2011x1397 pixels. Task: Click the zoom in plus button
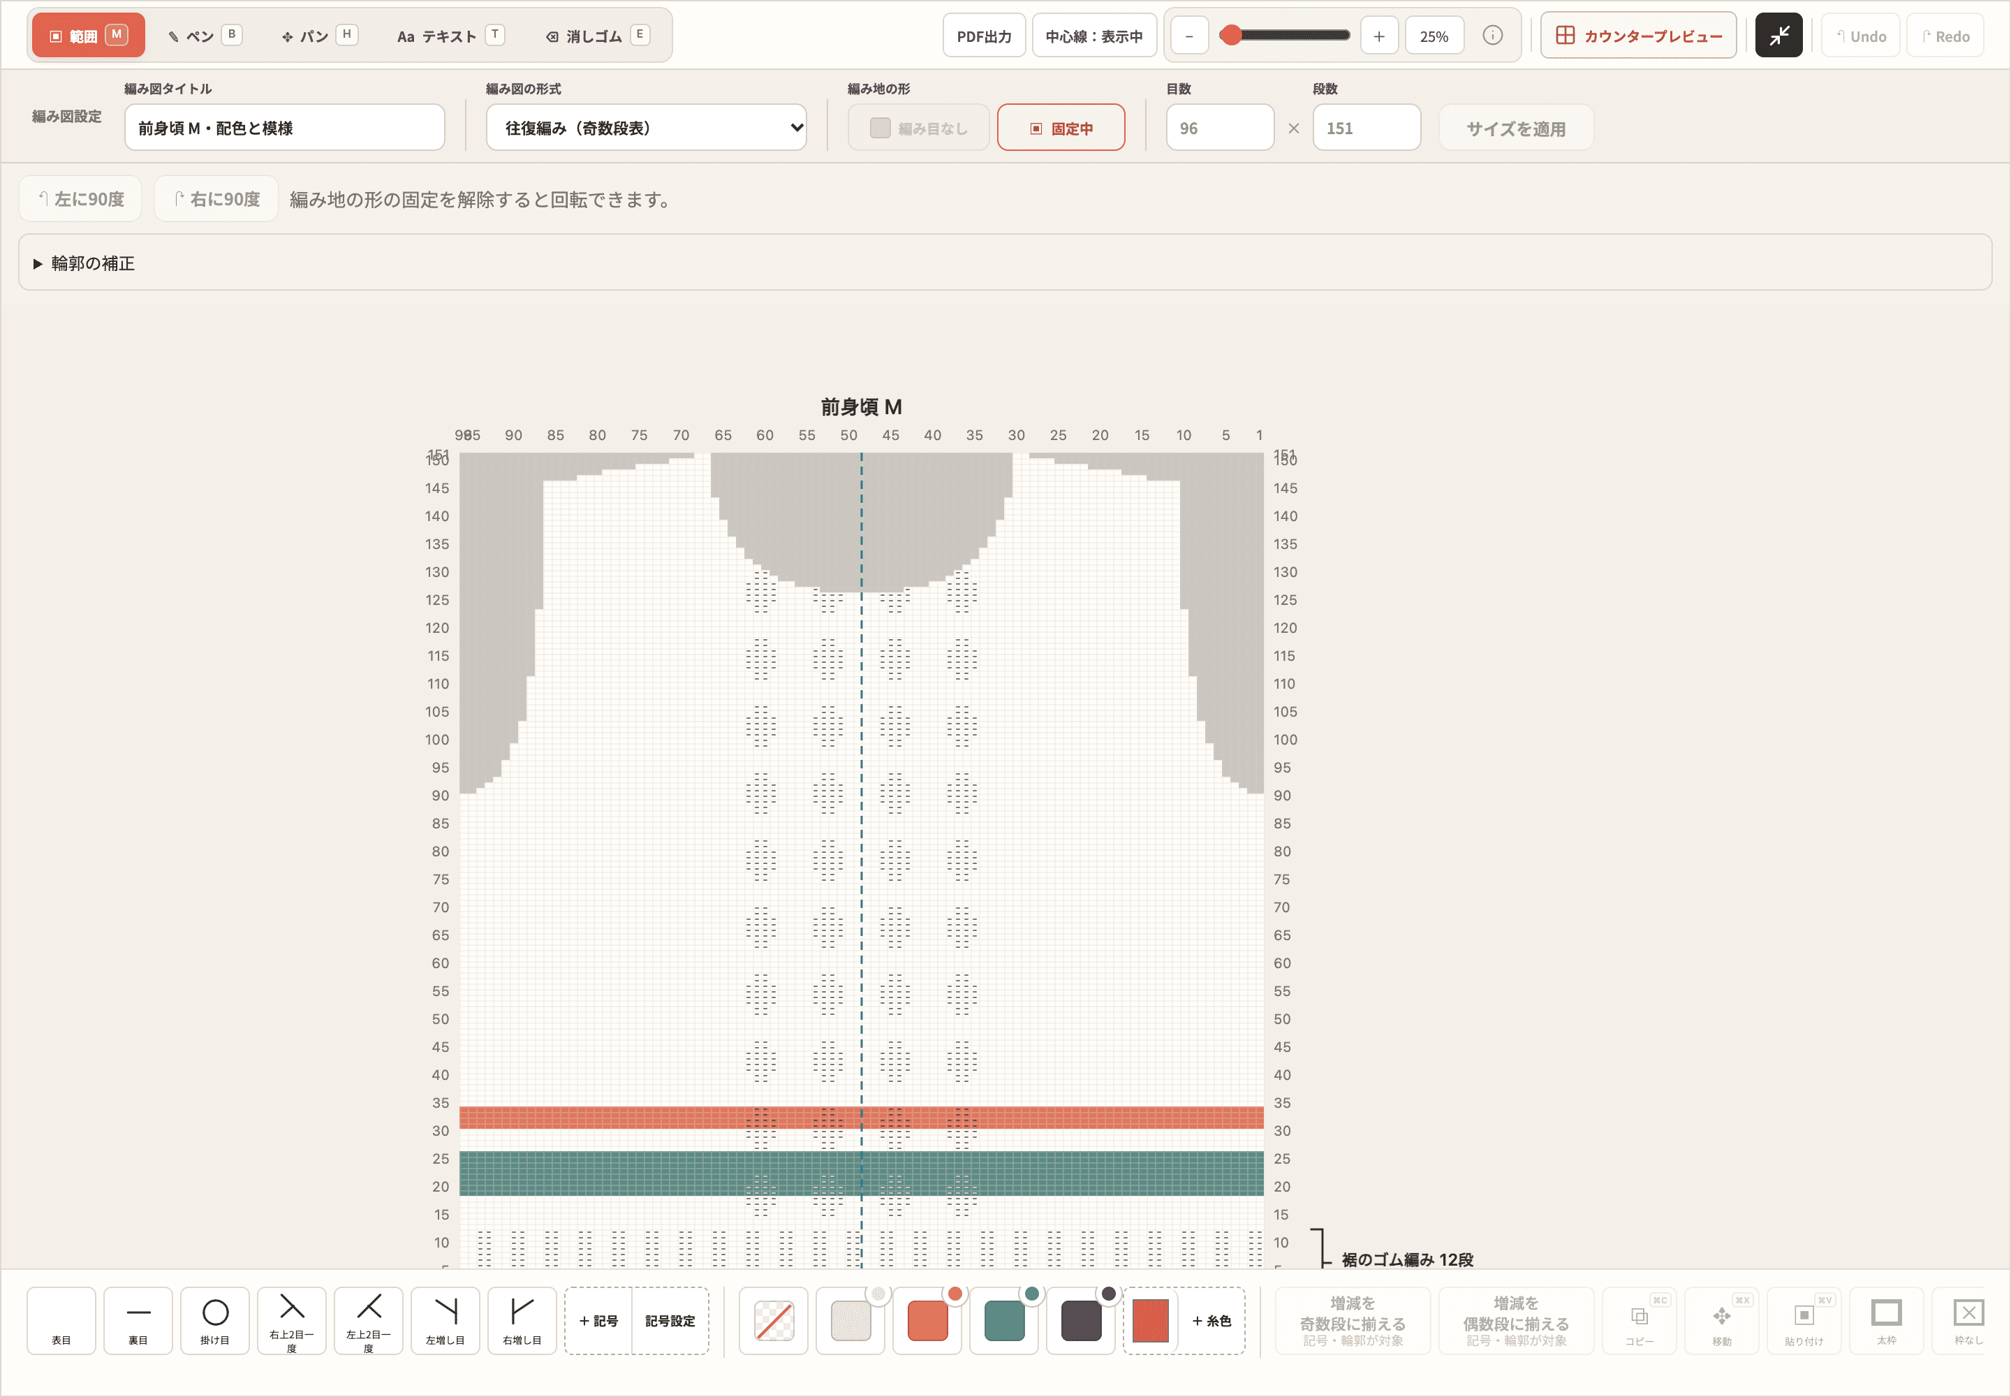[1379, 36]
